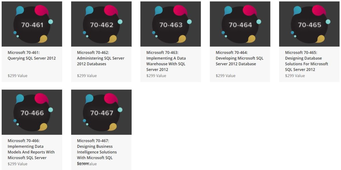Open the 70-463 course thumbnail image
This screenshot has width=341, height=170.
coord(170,24)
